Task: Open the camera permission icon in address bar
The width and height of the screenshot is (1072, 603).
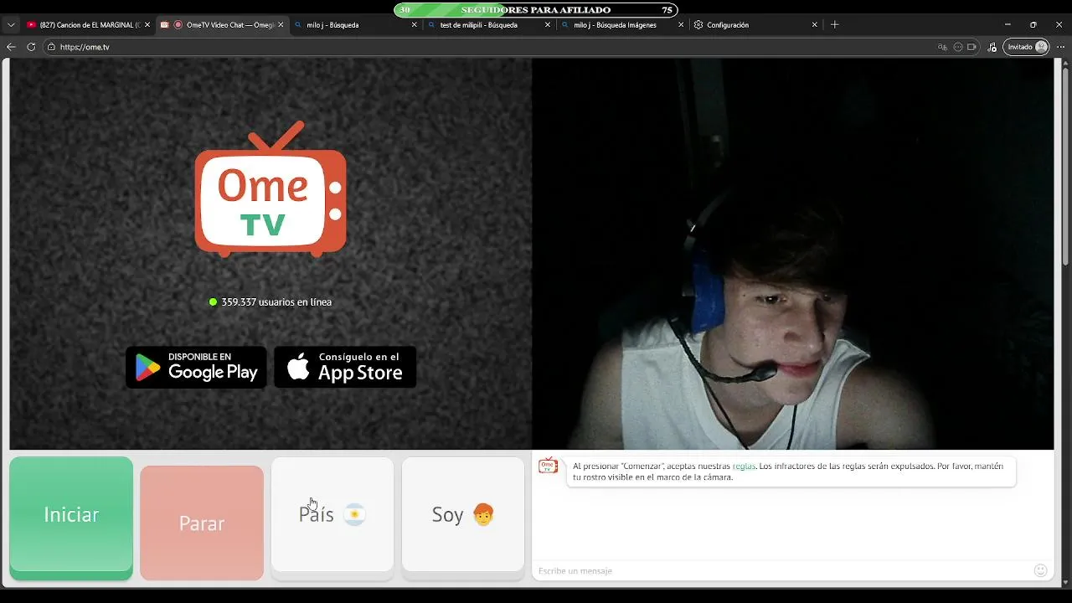Action: point(972,47)
